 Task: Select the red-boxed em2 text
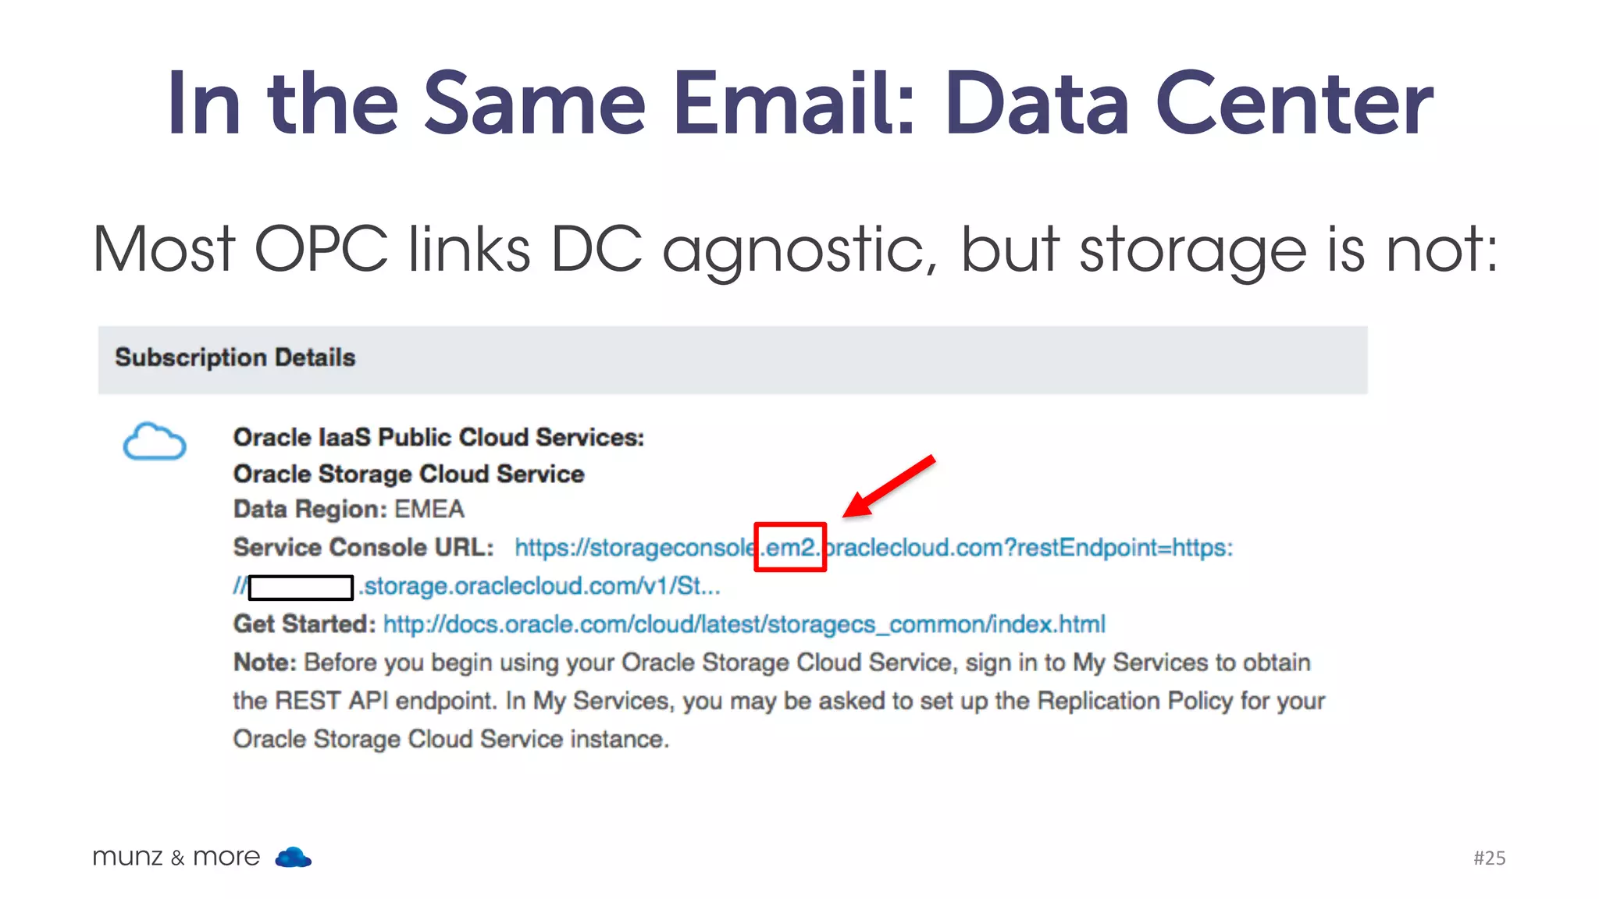pyautogui.click(x=790, y=547)
